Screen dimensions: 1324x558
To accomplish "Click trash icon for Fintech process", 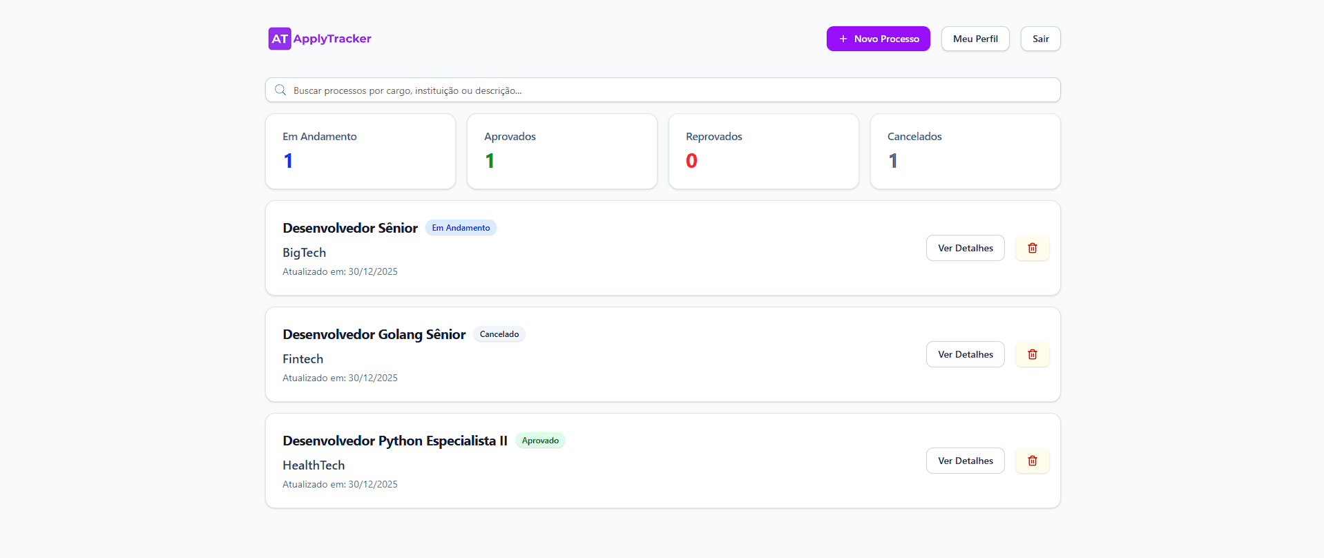I will pos(1032,354).
